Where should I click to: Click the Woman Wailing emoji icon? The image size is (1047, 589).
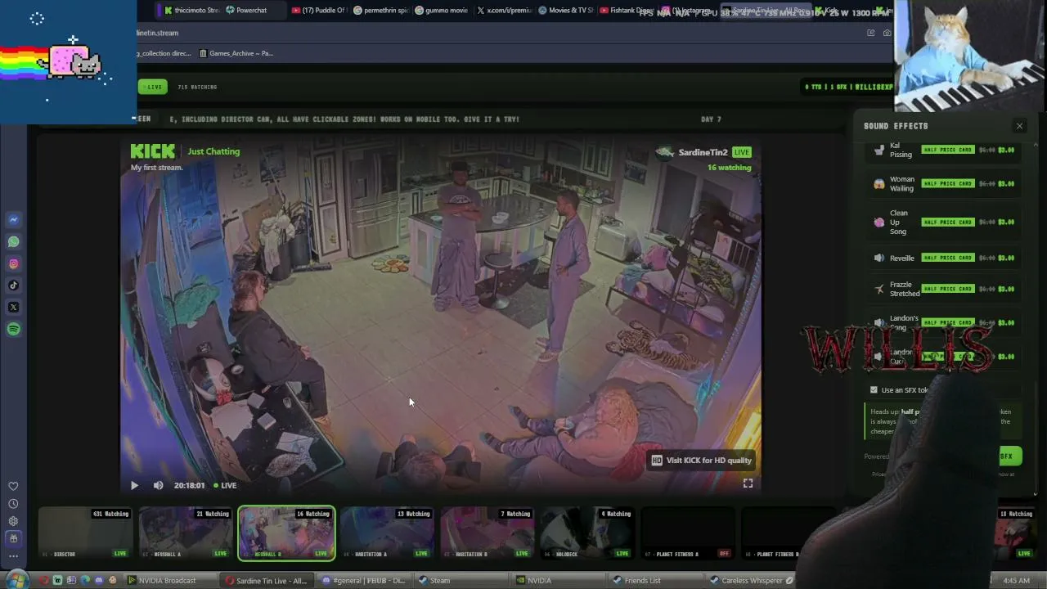click(x=879, y=183)
